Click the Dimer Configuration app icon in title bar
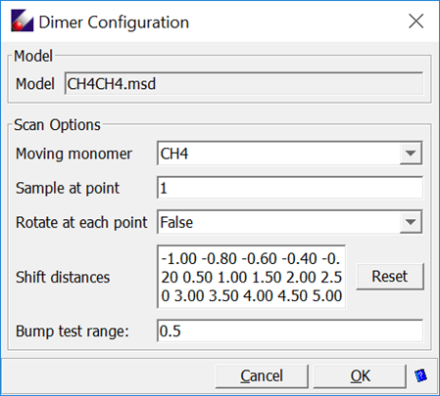This screenshot has width=440, height=396. pos(23,21)
